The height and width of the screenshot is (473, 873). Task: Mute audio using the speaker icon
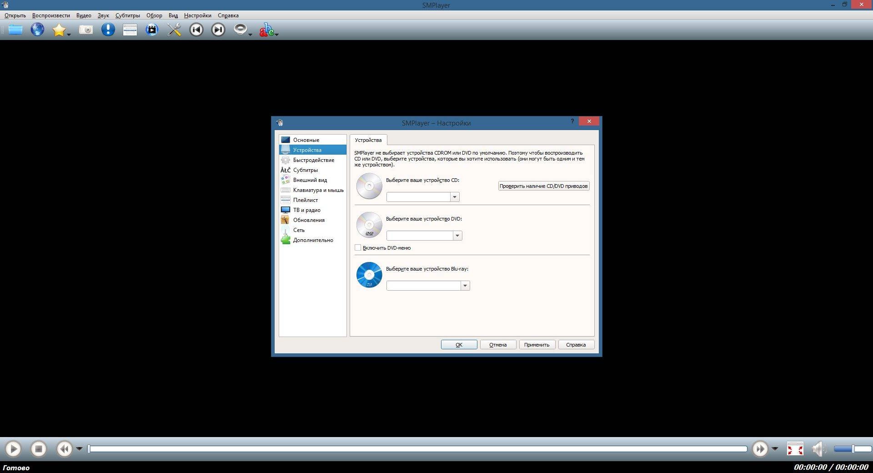(819, 449)
